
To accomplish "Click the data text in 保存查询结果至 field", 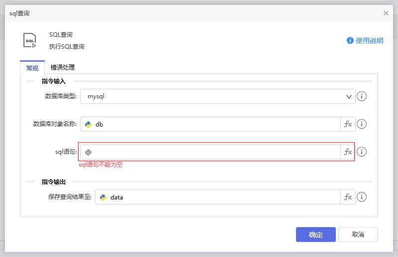I will coord(117,197).
